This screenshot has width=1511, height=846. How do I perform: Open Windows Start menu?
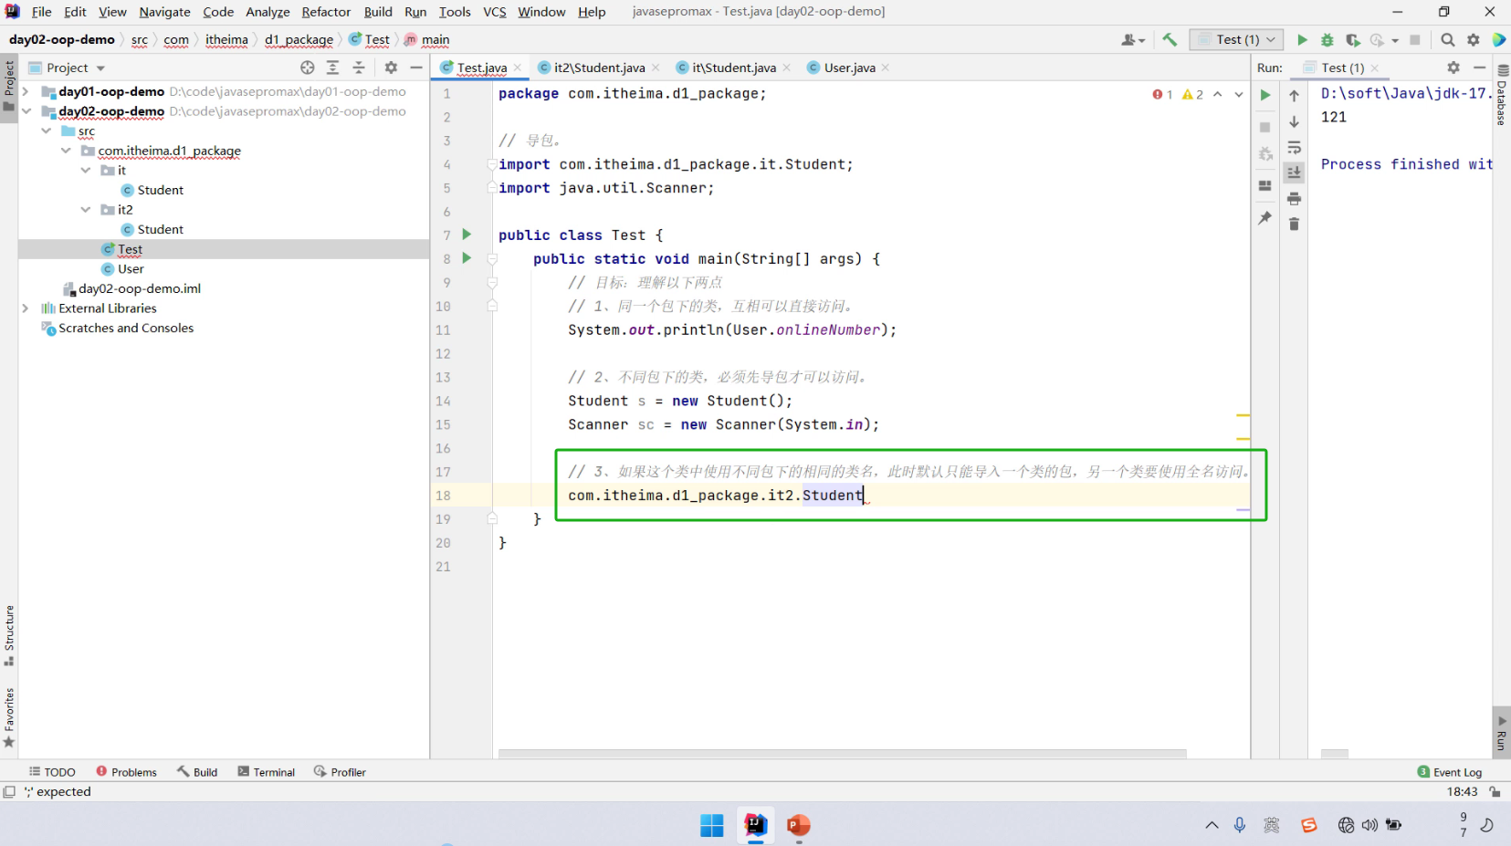click(712, 825)
